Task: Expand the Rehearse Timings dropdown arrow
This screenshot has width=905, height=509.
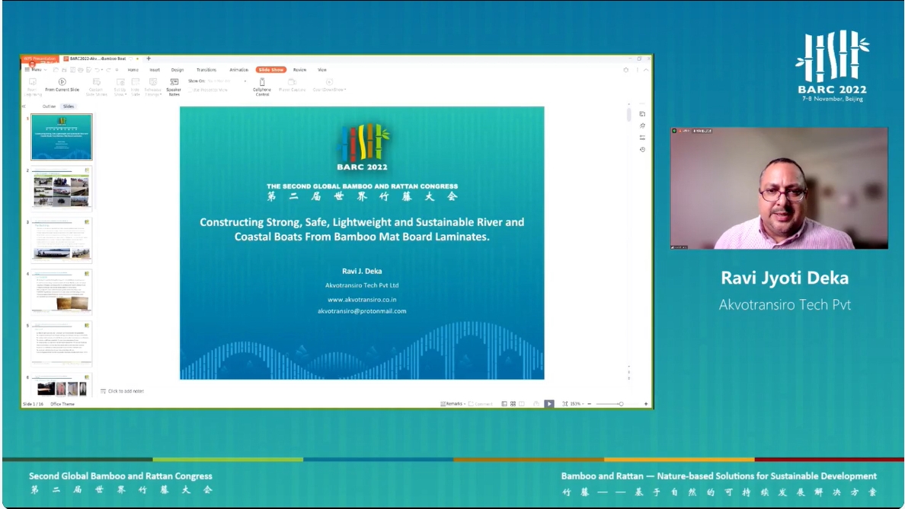Action: tap(161, 94)
